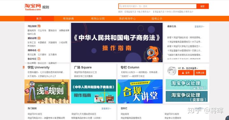Image resolution: width=229 pixels, height=120 pixels.
Task: Open 淘宝网商品评价、销量特殊计算逻辑说明 link
Action: click(46, 118)
